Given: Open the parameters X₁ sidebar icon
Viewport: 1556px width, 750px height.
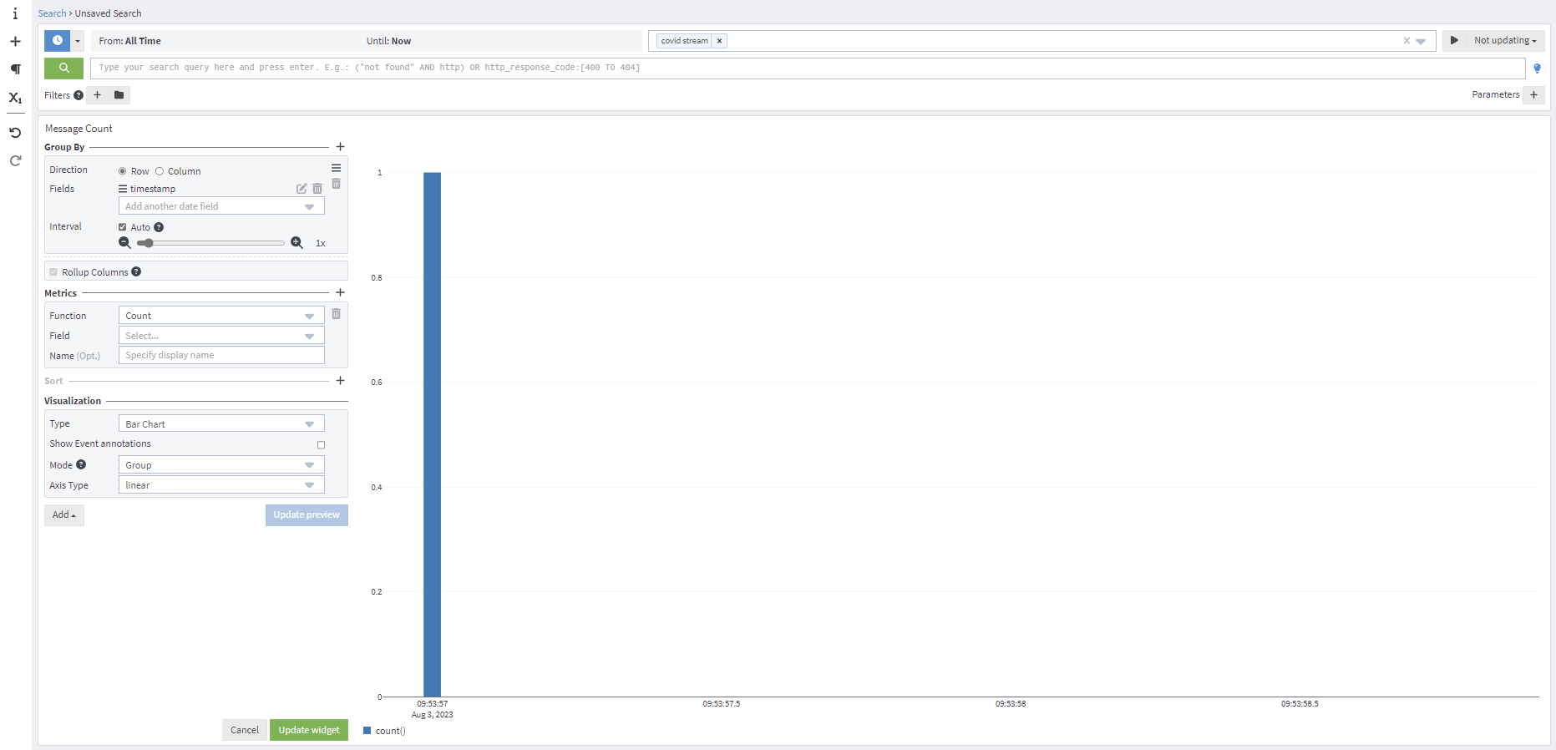Looking at the screenshot, I should (15, 98).
